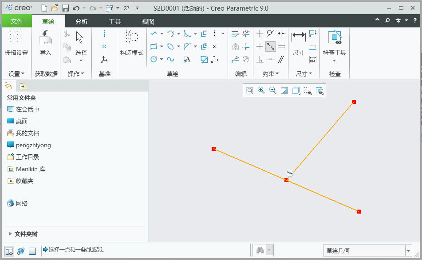The image size is (422, 260).
Task: Open the Rectangle tool dropdown arrow
Action: tap(162, 46)
